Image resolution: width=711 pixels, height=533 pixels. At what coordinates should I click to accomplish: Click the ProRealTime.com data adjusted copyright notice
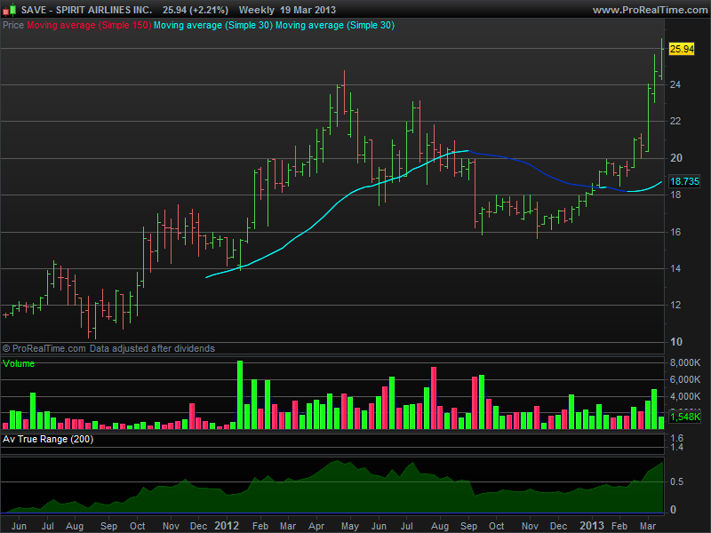point(108,348)
